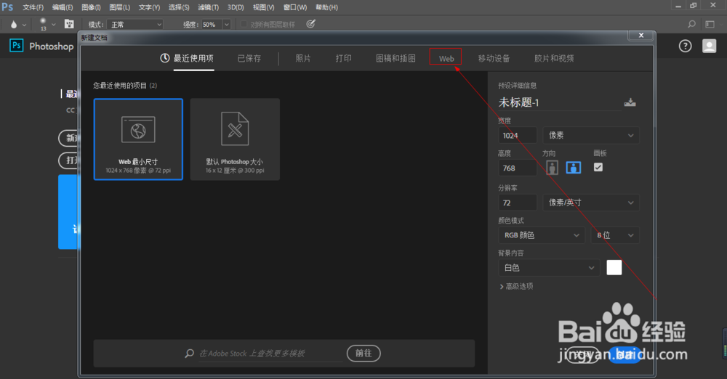Close the 新建文档 dialog
This screenshot has width=727, height=379.
[x=641, y=35]
